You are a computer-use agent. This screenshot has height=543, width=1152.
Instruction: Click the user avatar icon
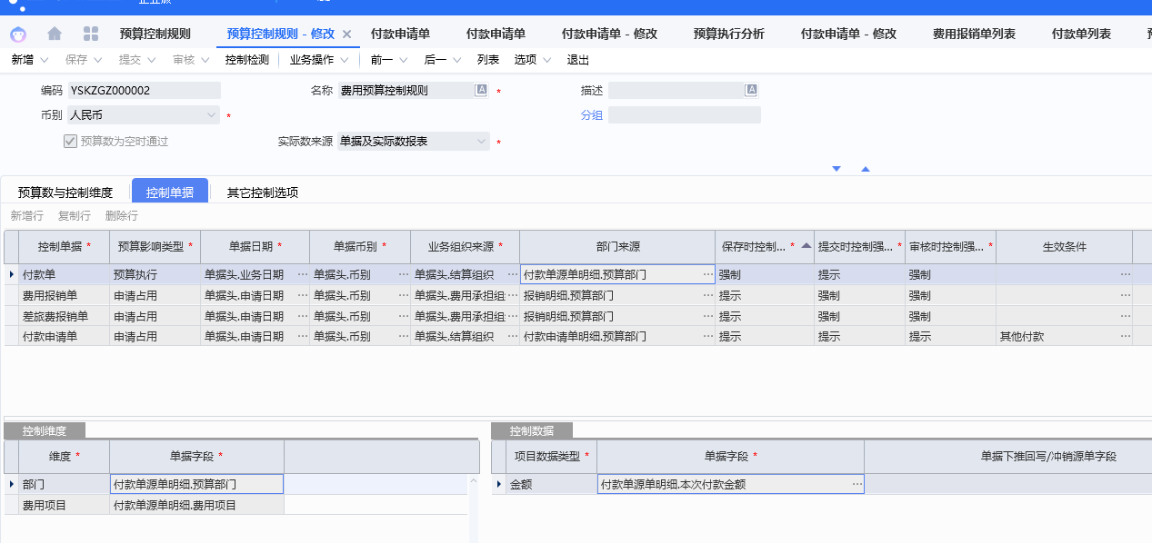point(18,35)
